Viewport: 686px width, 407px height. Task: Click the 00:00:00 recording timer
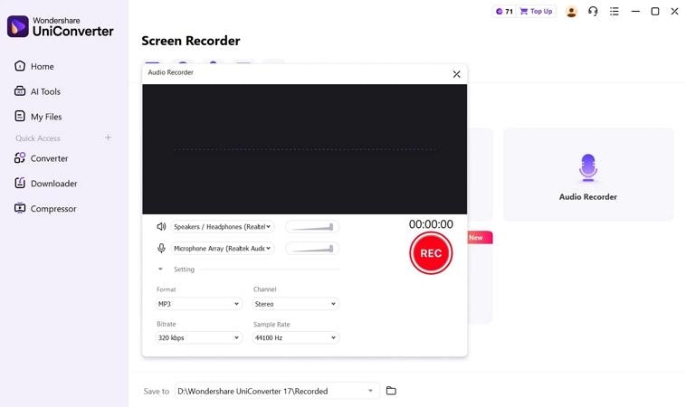(431, 224)
